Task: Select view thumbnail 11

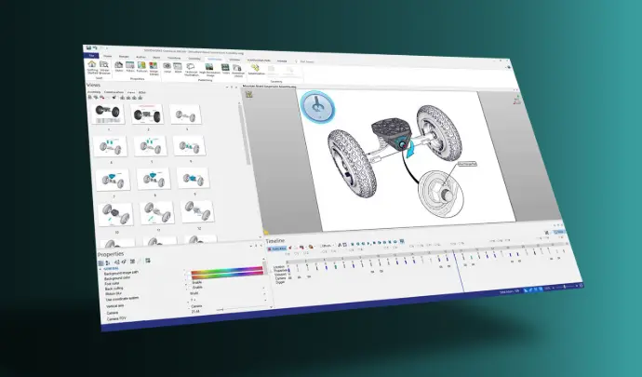Action: coord(157,213)
